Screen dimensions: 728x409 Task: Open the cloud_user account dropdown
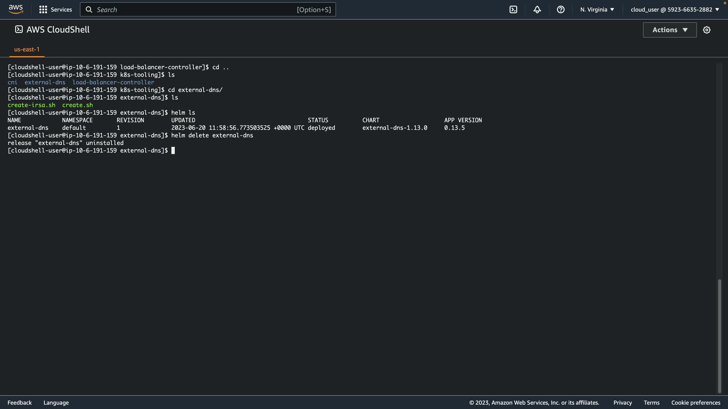pos(675,9)
